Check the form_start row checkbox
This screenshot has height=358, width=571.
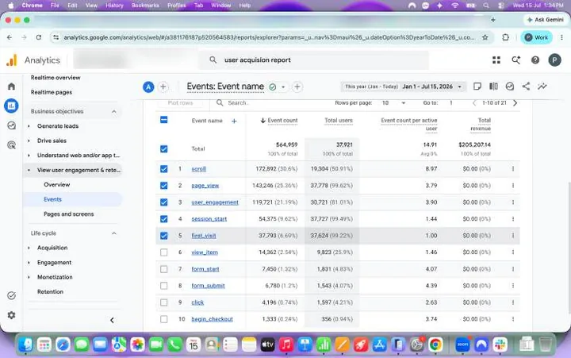pyautogui.click(x=164, y=269)
